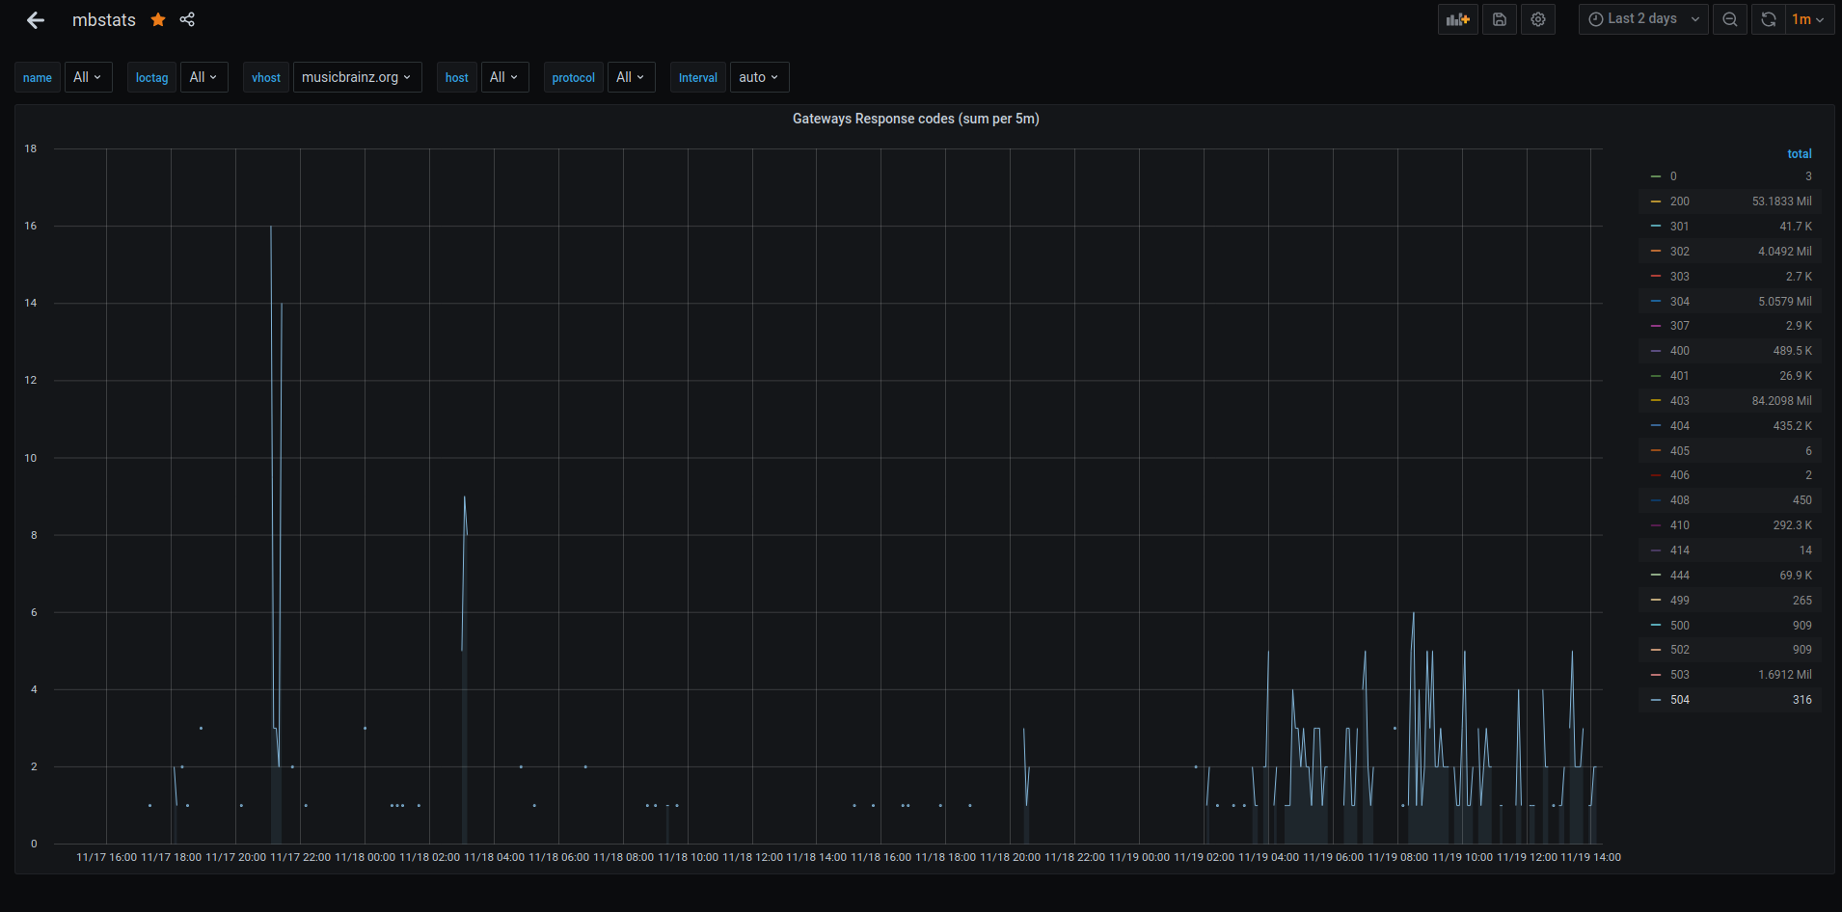1842x912 pixels.
Task: Select the 500 legend entry
Action: (1679, 626)
